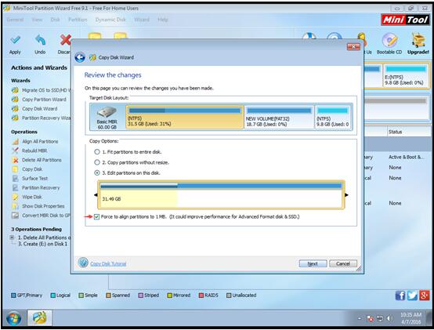
Task: Run Surface Test operation
Action: point(30,179)
